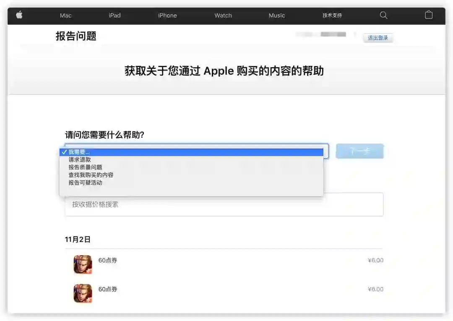This screenshot has width=453, height=321.
Task: Click first purchase price ¥6.00
Action: coord(375,260)
